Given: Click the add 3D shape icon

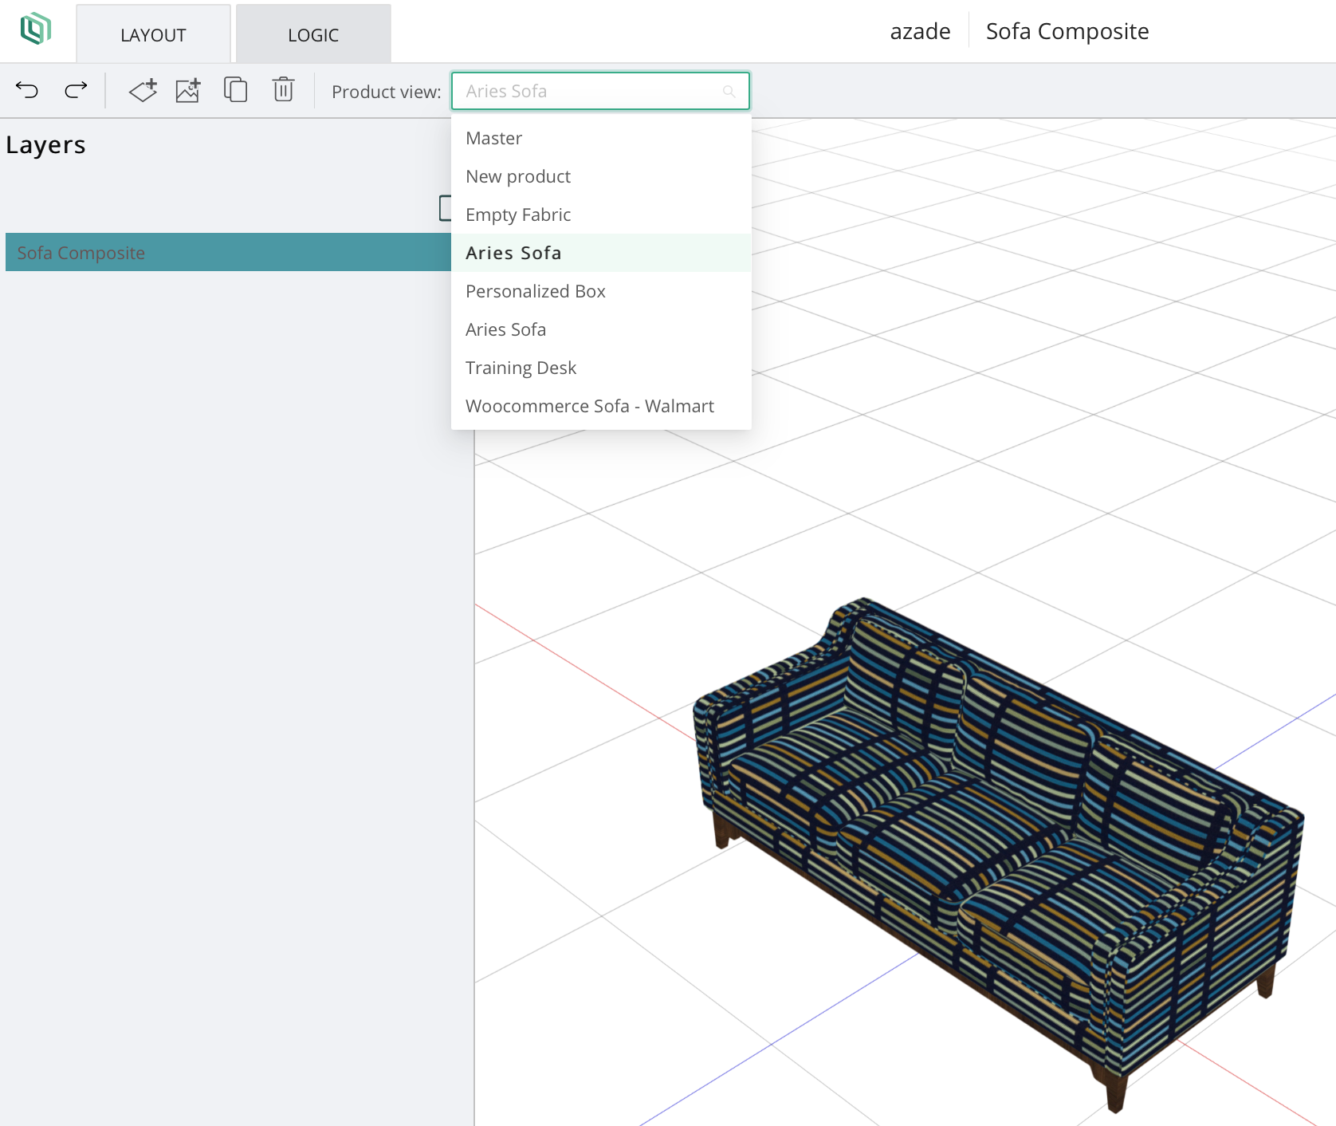Looking at the screenshot, I should click(143, 90).
